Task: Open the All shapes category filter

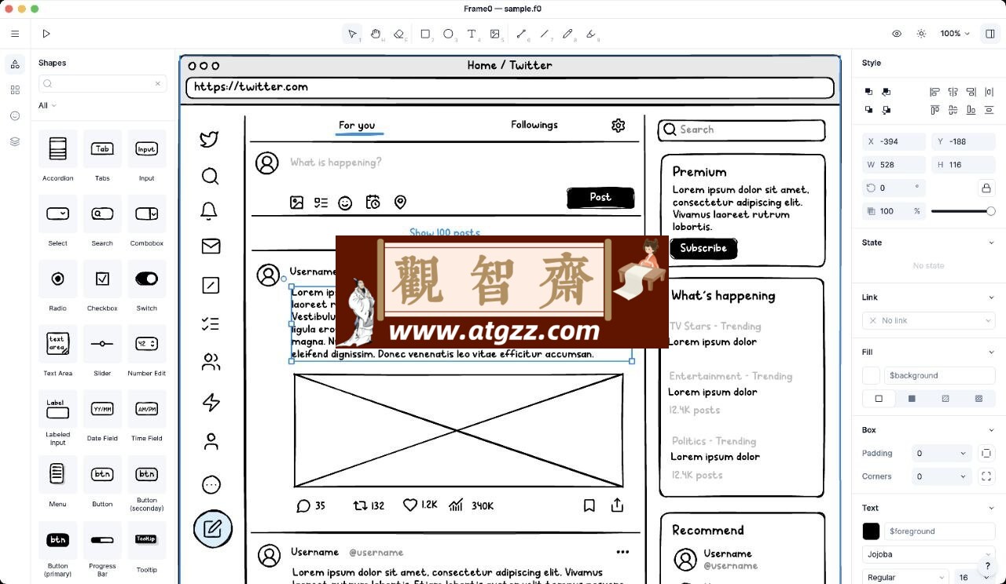Action: [47, 106]
